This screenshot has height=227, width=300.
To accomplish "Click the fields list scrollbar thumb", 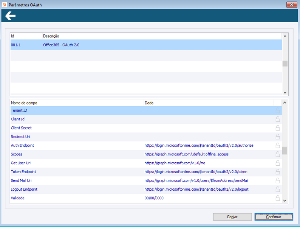I will click(285, 151).
